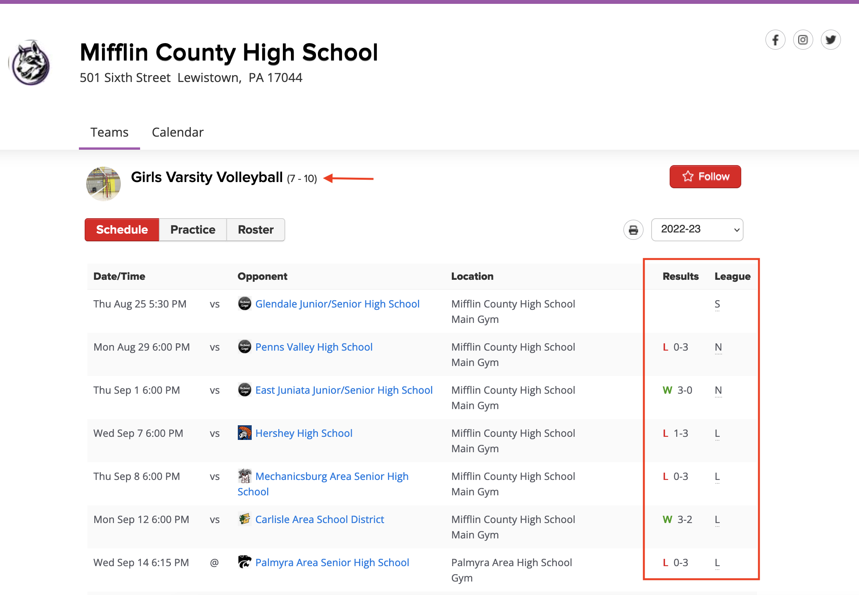The width and height of the screenshot is (859, 595).
Task: Select the Schedule view button
Action: tap(122, 229)
